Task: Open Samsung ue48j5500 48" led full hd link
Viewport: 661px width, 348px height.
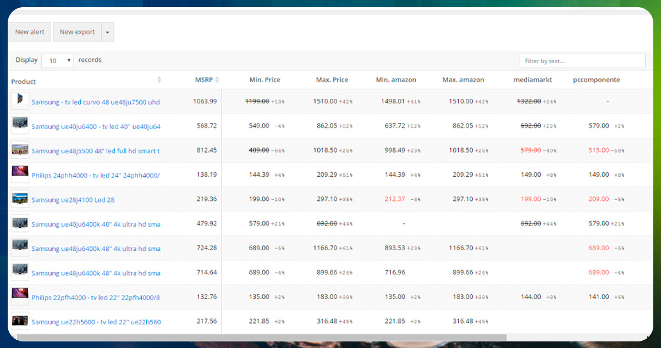Action: (x=96, y=151)
